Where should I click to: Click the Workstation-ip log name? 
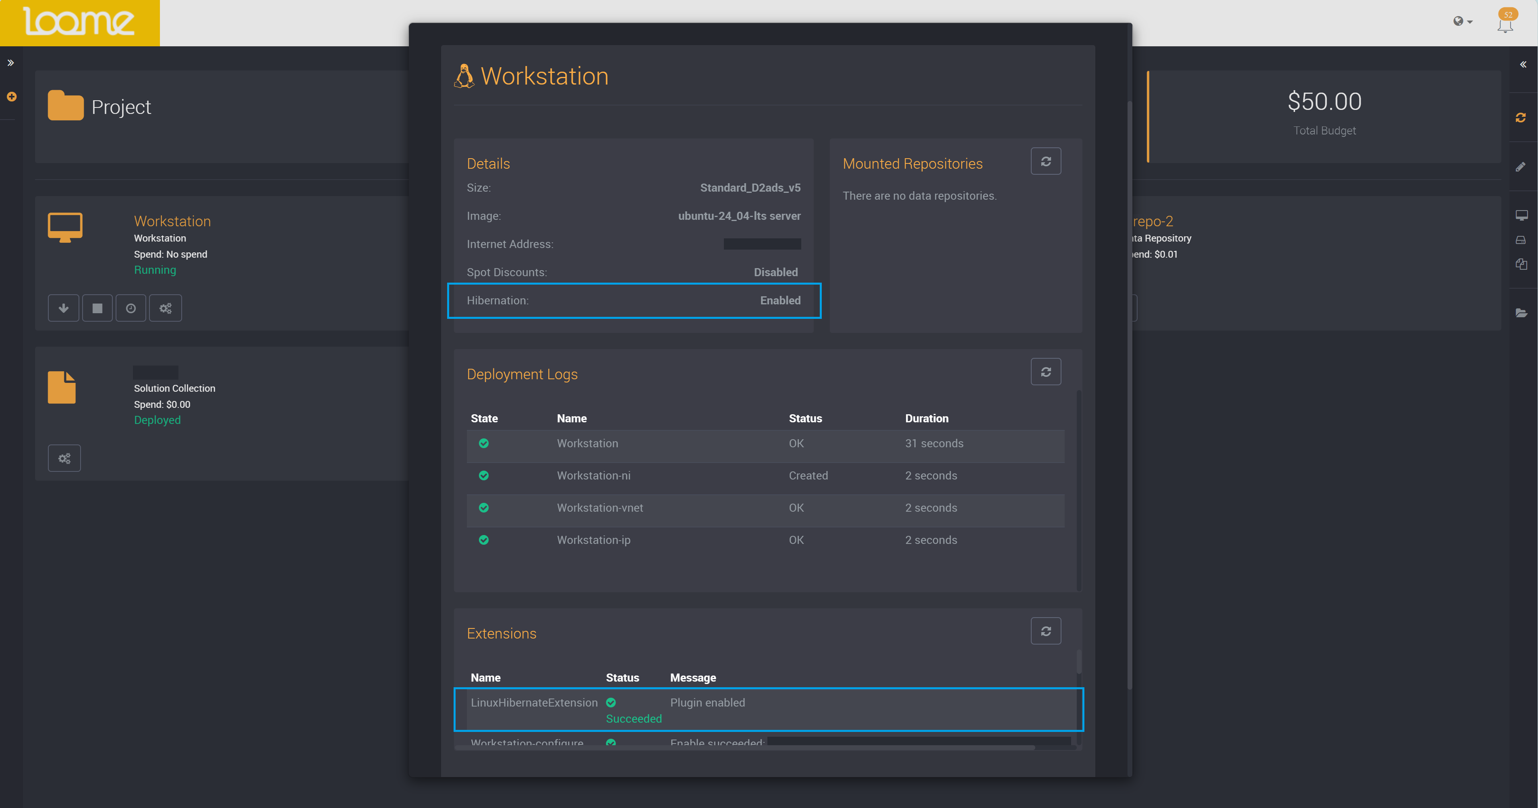click(x=593, y=540)
